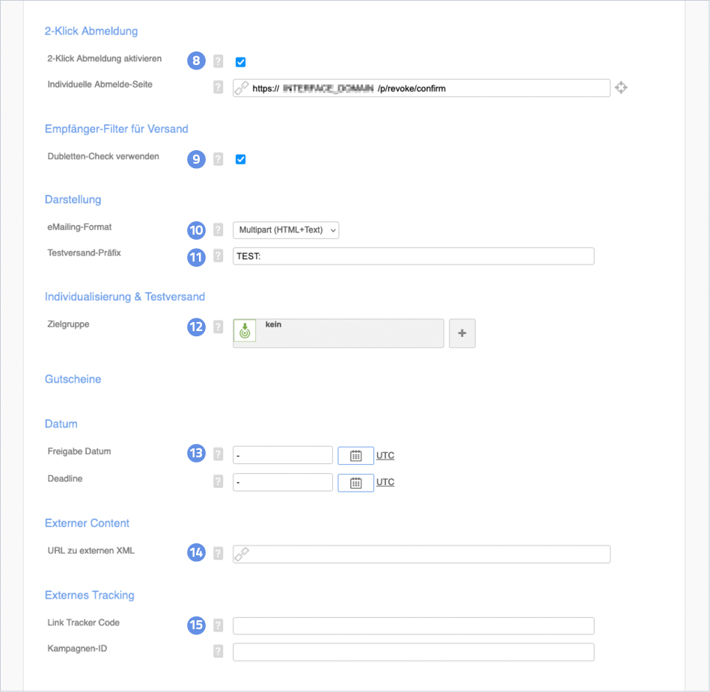Click help icon next to eMailing-Format
This screenshot has width=710, height=692.
[218, 230]
